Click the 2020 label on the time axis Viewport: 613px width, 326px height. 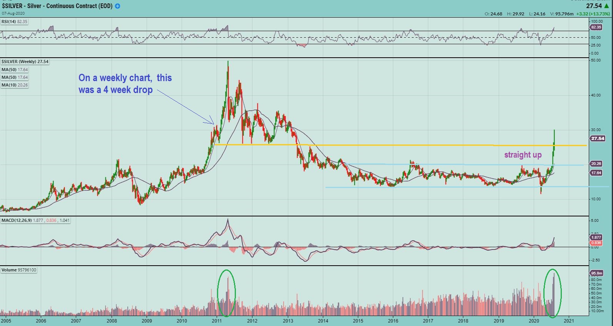(534, 321)
